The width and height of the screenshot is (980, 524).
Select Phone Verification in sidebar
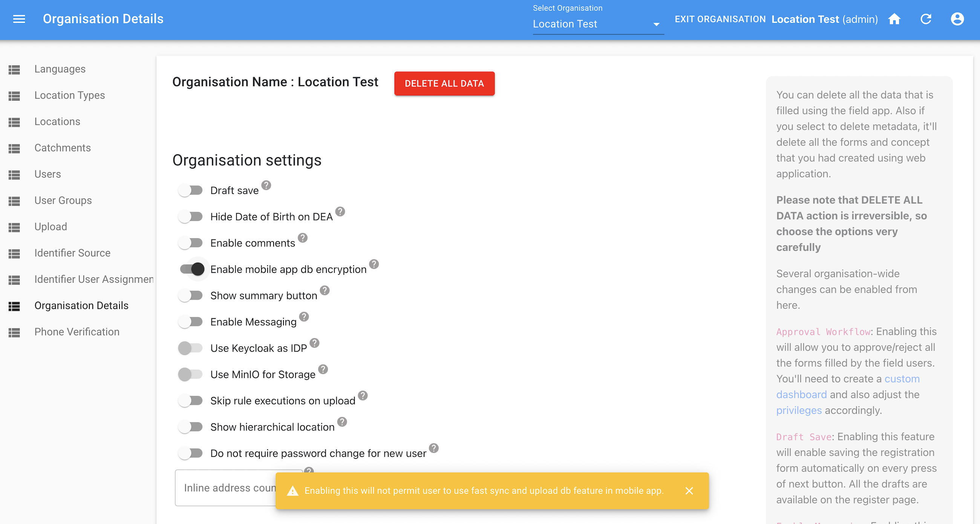pyautogui.click(x=77, y=332)
